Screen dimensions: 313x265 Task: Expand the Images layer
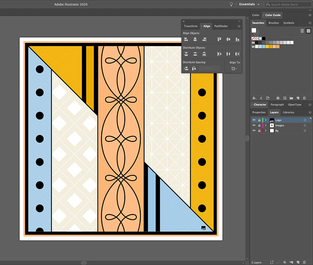pos(266,125)
